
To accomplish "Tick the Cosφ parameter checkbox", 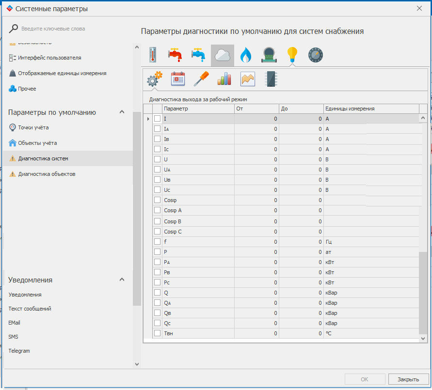I will point(157,200).
